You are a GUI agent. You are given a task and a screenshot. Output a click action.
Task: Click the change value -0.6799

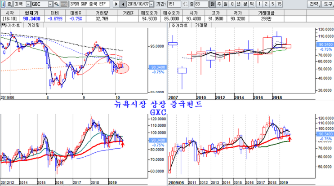tap(55, 19)
